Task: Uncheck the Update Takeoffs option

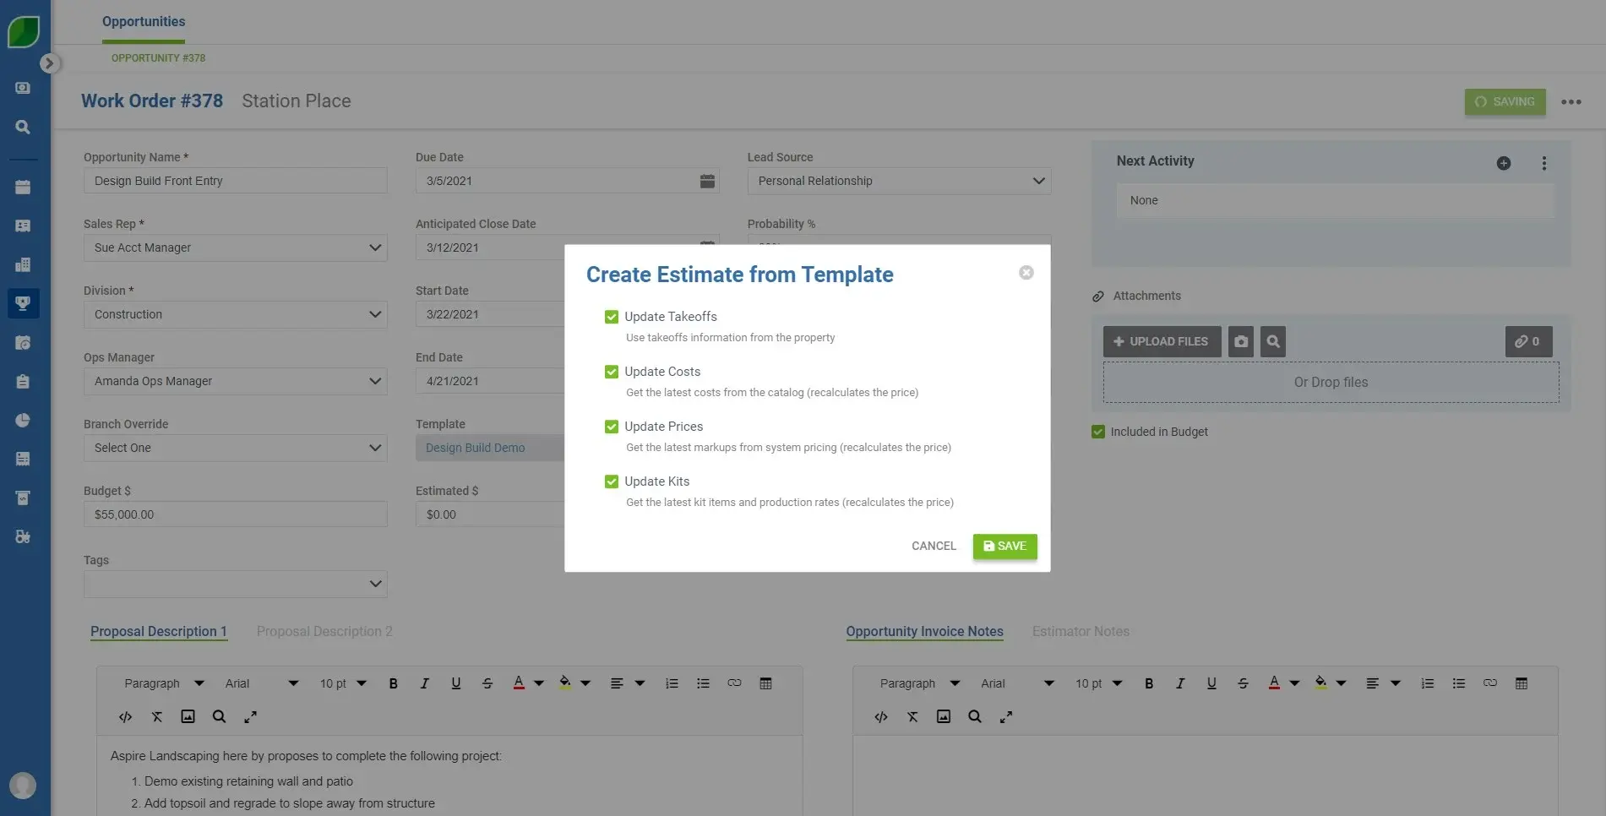Action: [x=611, y=316]
